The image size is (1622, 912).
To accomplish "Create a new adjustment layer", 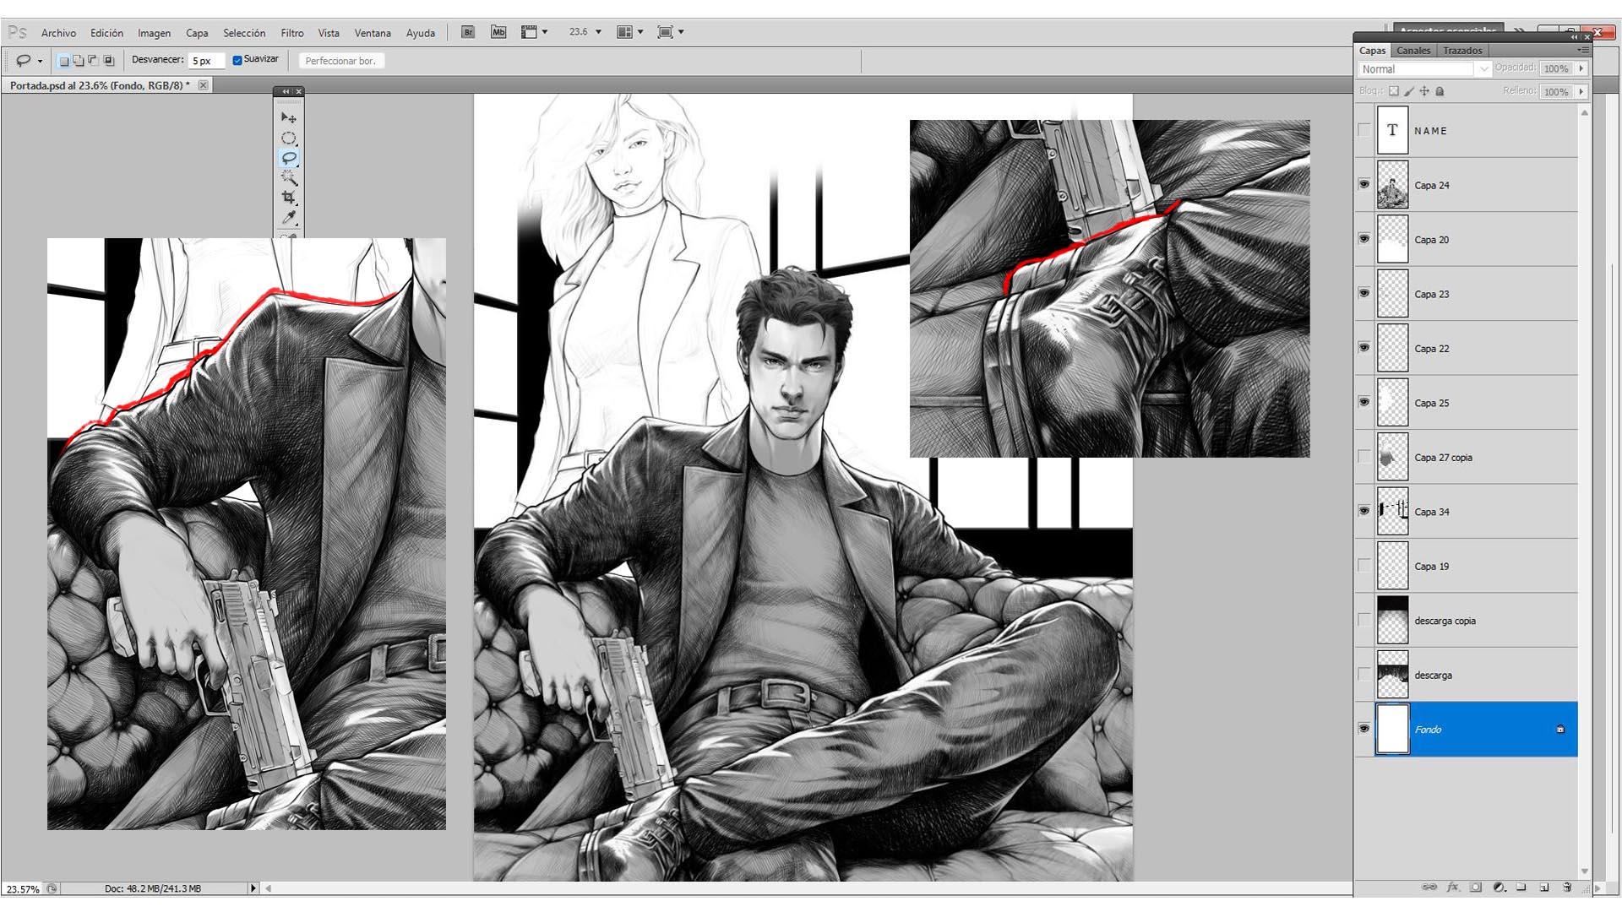I will [1500, 887].
